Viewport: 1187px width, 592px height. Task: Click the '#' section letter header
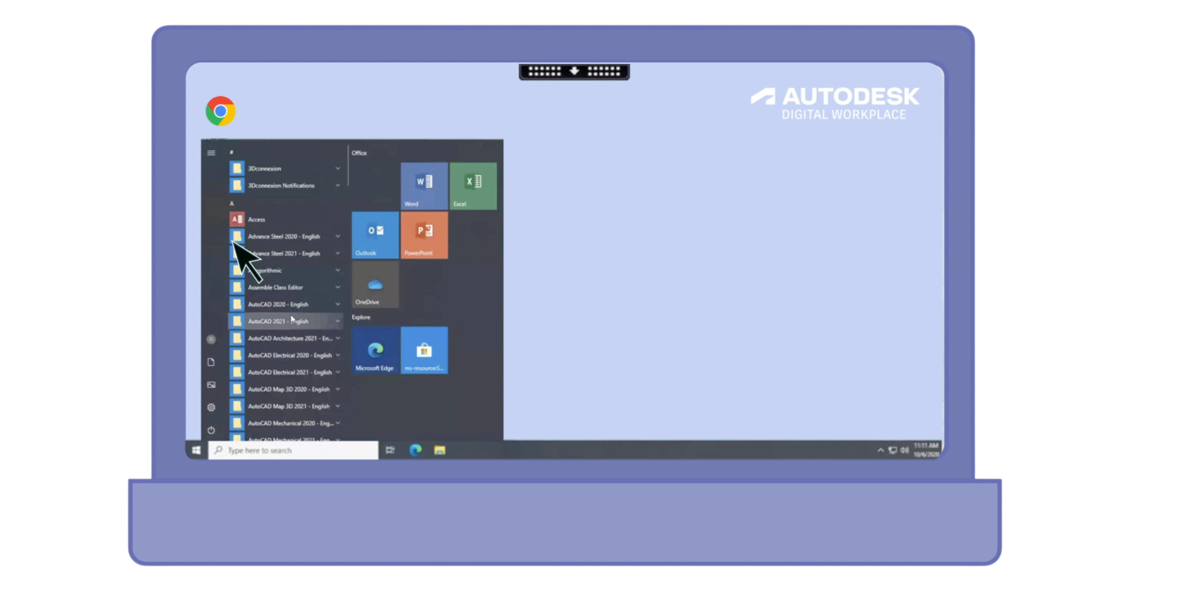(232, 152)
